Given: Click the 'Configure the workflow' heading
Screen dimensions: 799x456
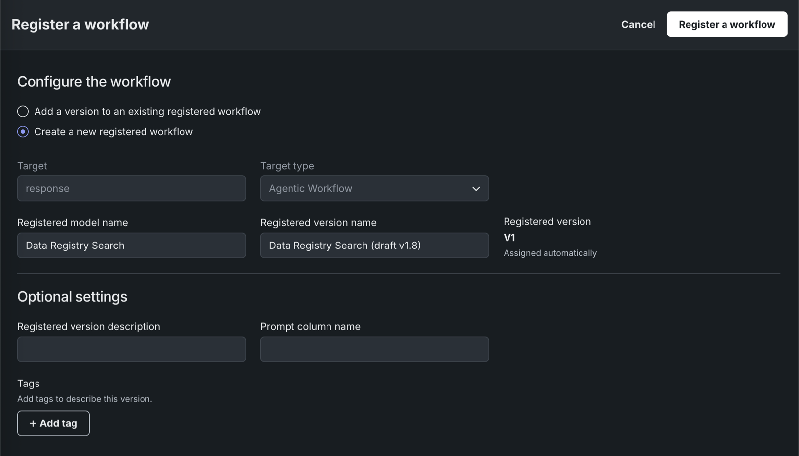Looking at the screenshot, I should (94, 81).
